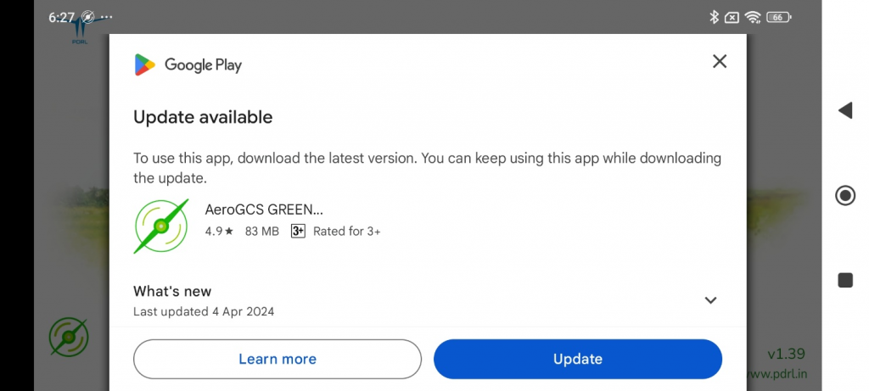Tap the green compass icon behind dialog
Viewport: 869px width, 391px height.
(x=68, y=338)
